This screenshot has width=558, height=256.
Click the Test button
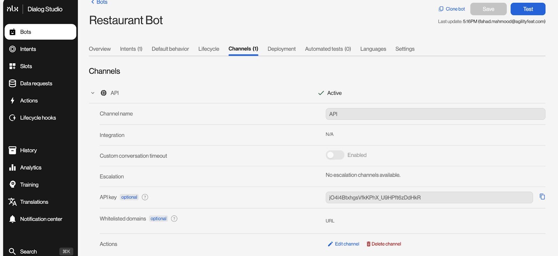point(528,9)
